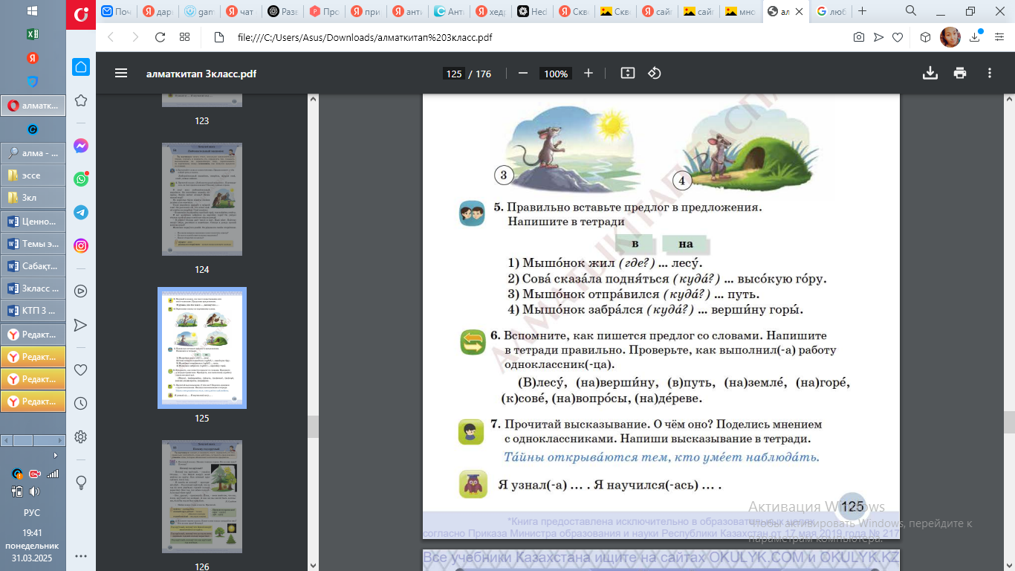The image size is (1015, 571).
Task: Open a new browser tab
Action: (x=862, y=11)
